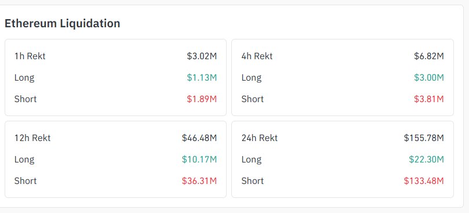Click the Short label in 4h card

point(252,99)
